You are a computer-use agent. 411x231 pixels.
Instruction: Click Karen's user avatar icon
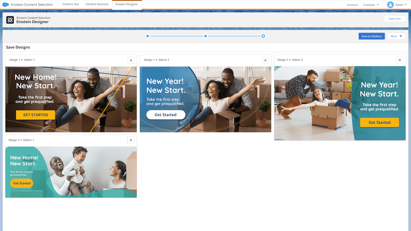[390, 5]
